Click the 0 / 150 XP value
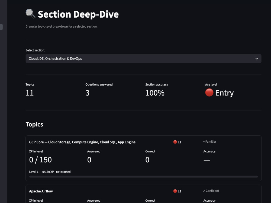This screenshot has width=271, height=203. (x=40, y=160)
